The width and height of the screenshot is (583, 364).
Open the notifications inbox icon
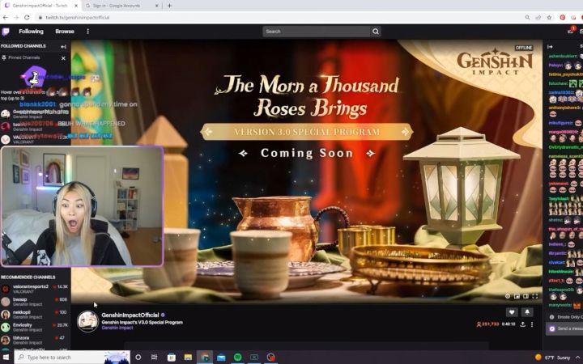coord(570,32)
